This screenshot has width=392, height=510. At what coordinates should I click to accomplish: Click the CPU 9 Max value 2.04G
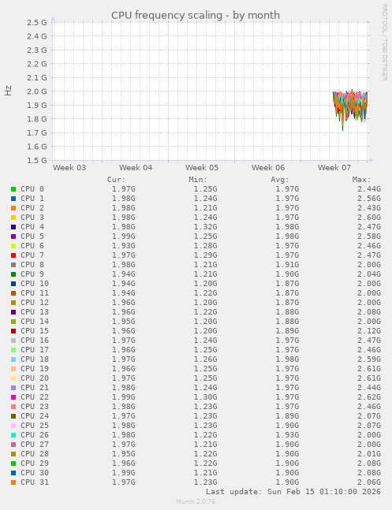click(369, 274)
